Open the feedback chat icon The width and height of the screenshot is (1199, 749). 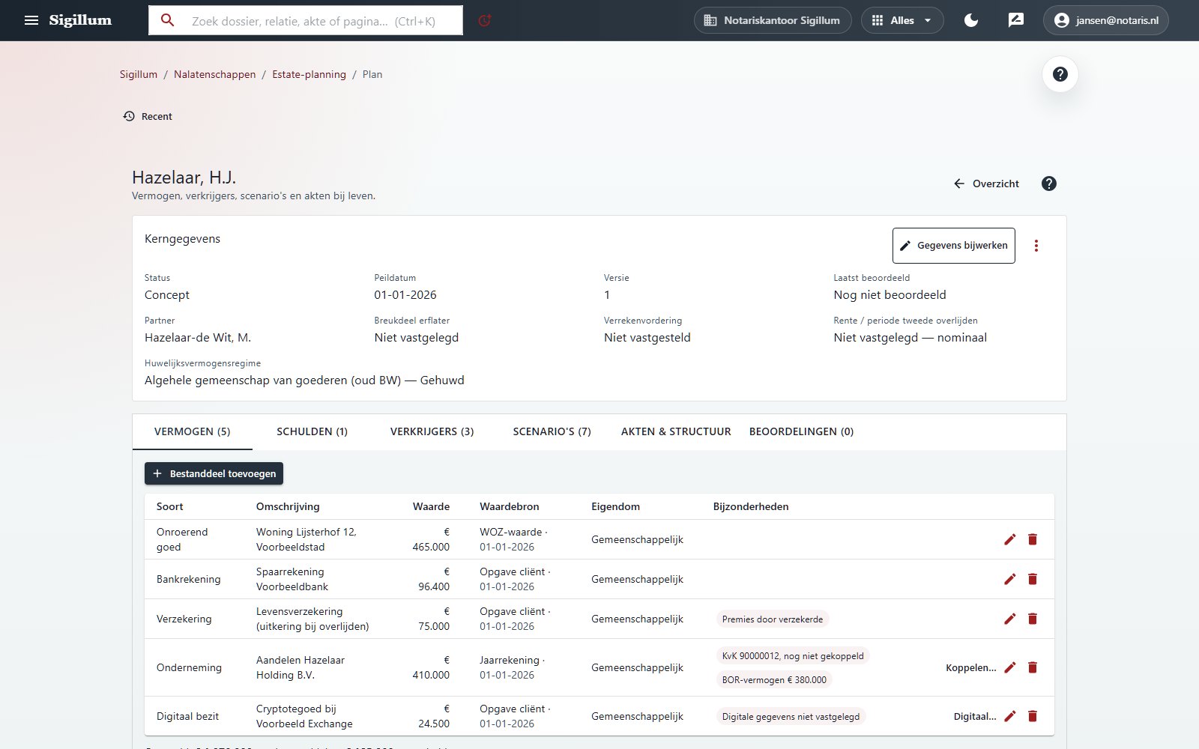[x=1016, y=20]
